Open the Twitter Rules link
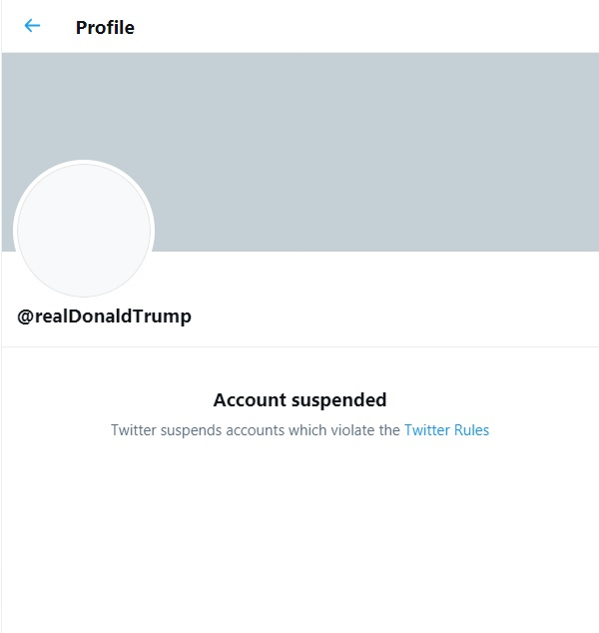This screenshot has height=633, width=599. point(446,430)
